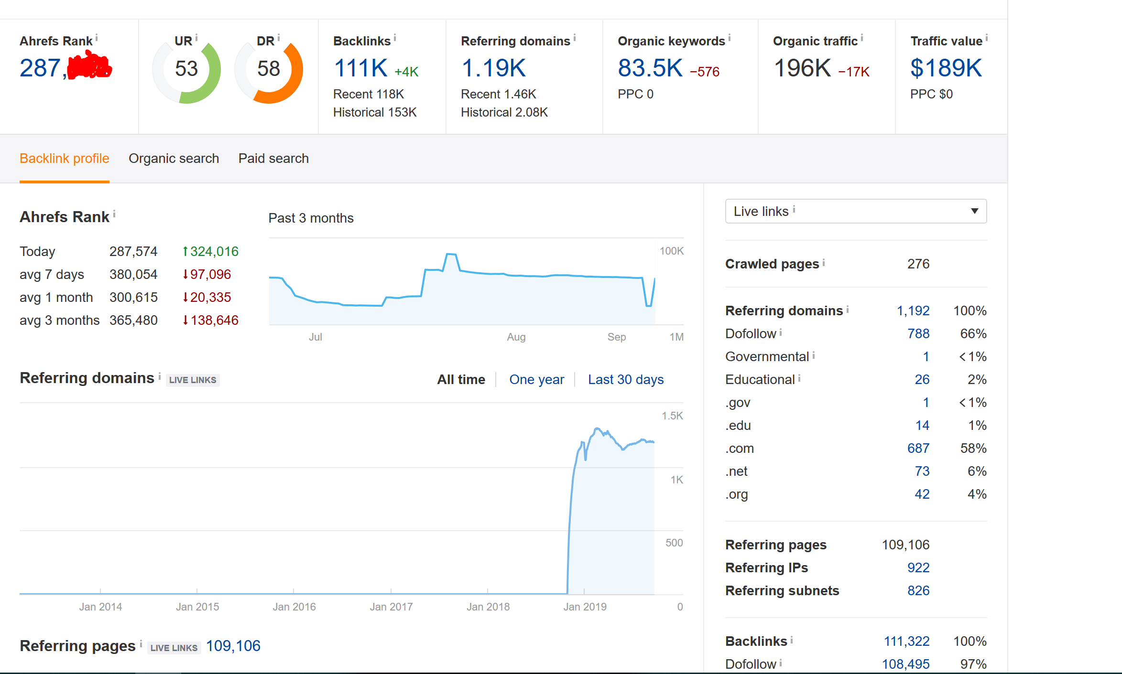Click the avg 7 days 380,054 value
Image resolution: width=1122 pixels, height=674 pixels.
[133, 275]
